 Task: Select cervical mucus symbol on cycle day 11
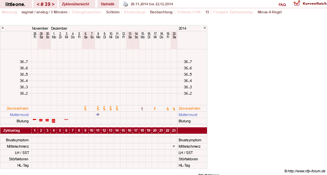[x=98, y=108]
